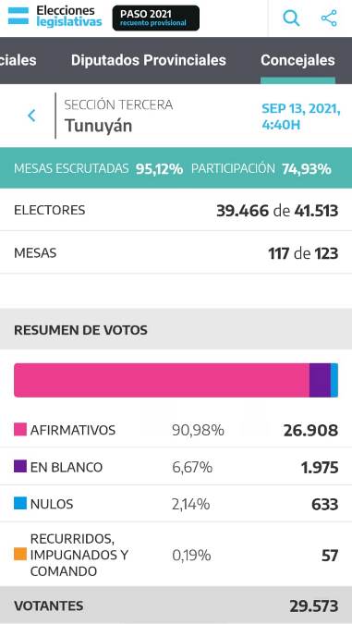The width and height of the screenshot is (352, 624).
Task: Tap the share icon
Action: pyautogui.click(x=329, y=18)
